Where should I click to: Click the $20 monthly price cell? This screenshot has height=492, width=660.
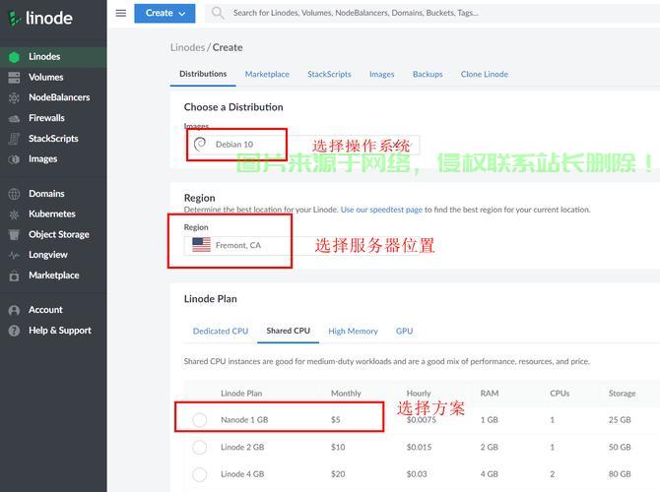pos(338,474)
